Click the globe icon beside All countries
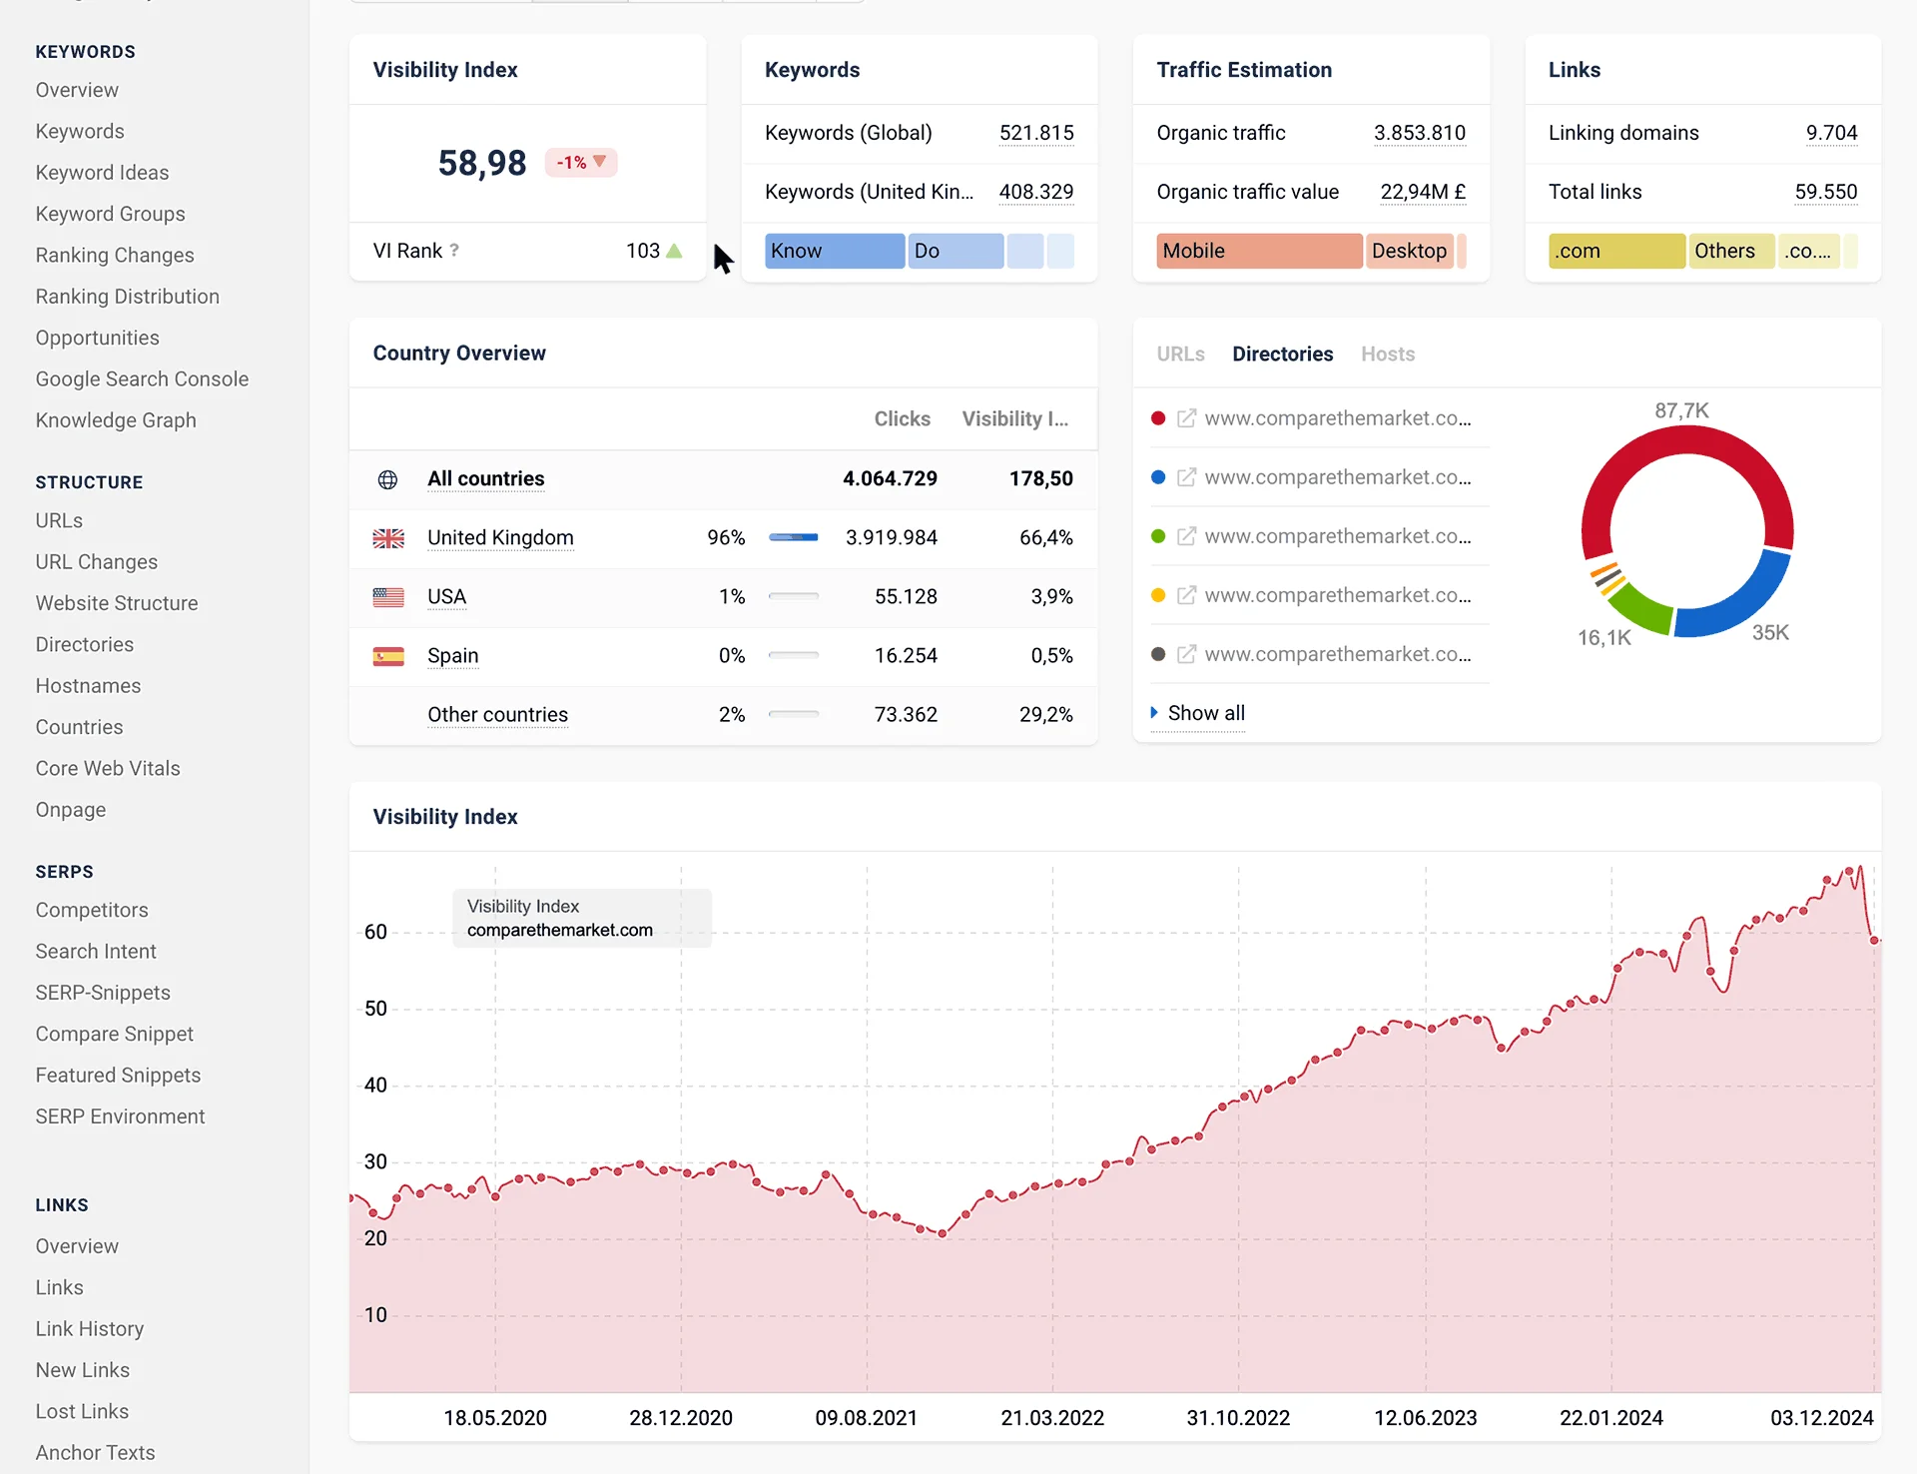The height and width of the screenshot is (1474, 1917). [x=387, y=479]
